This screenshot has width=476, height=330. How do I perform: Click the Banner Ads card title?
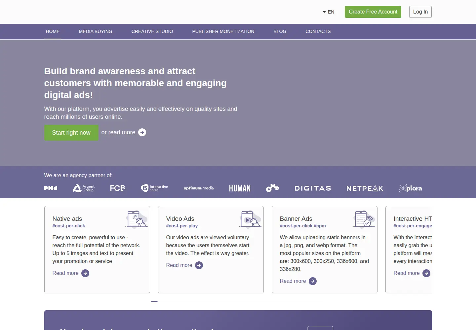(x=296, y=219)
